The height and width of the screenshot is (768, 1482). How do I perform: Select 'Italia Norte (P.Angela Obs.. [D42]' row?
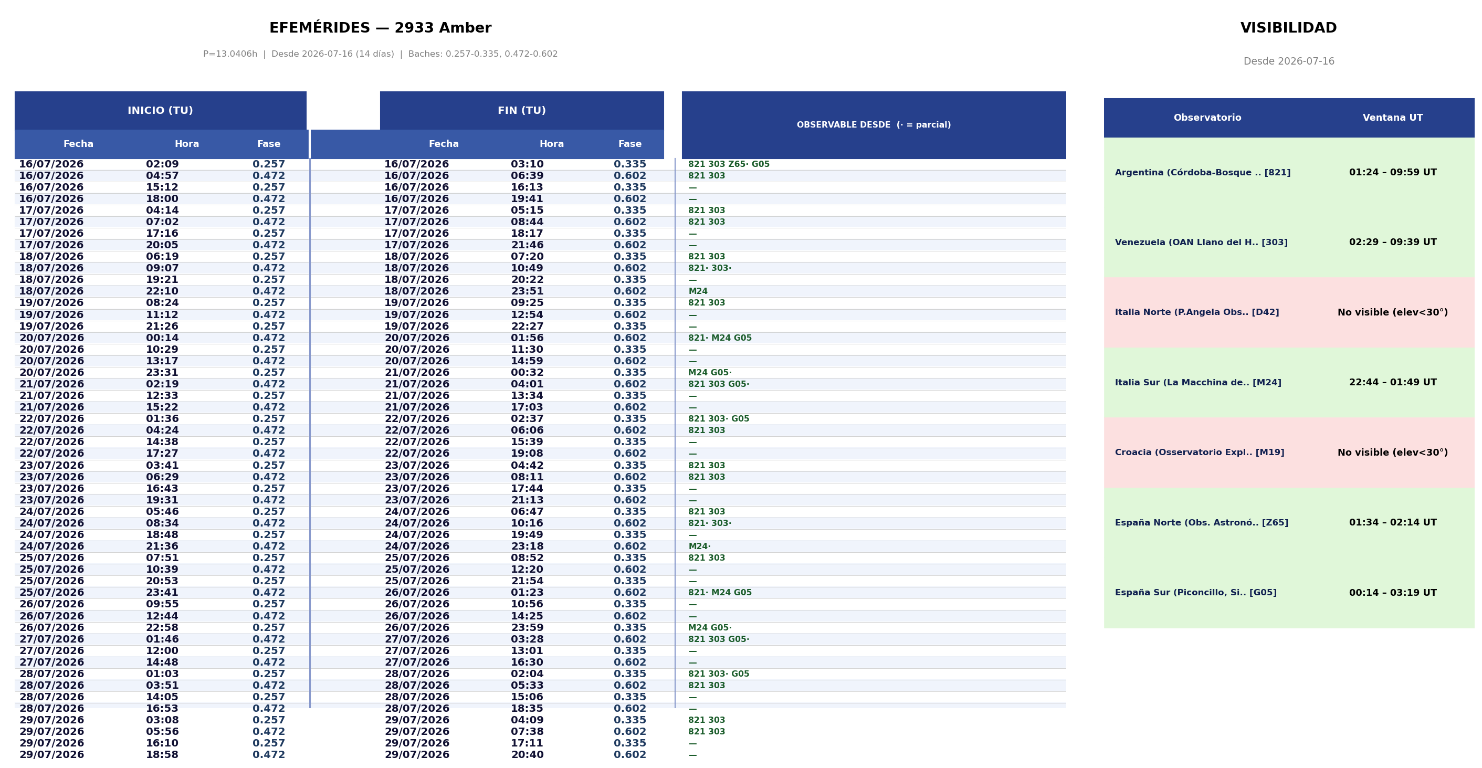point(1289,312)
